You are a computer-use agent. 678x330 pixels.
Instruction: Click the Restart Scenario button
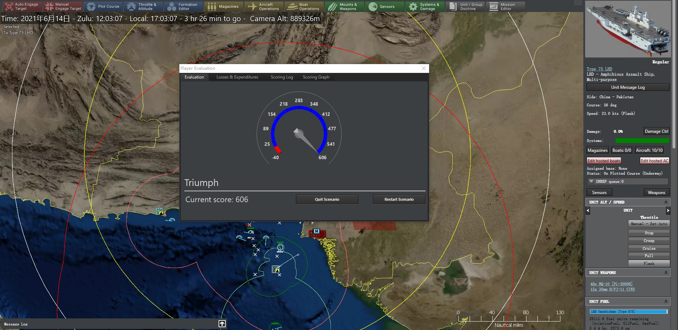coord(399,199)
